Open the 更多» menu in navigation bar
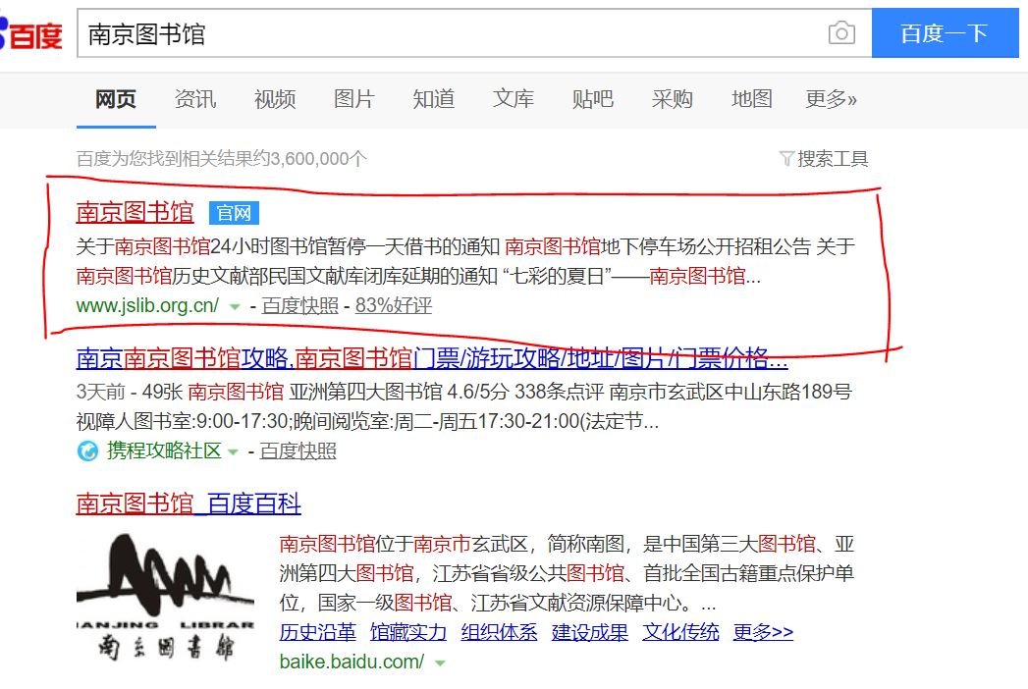Screen dimensions: 1028x689 [x=831, y=99]
